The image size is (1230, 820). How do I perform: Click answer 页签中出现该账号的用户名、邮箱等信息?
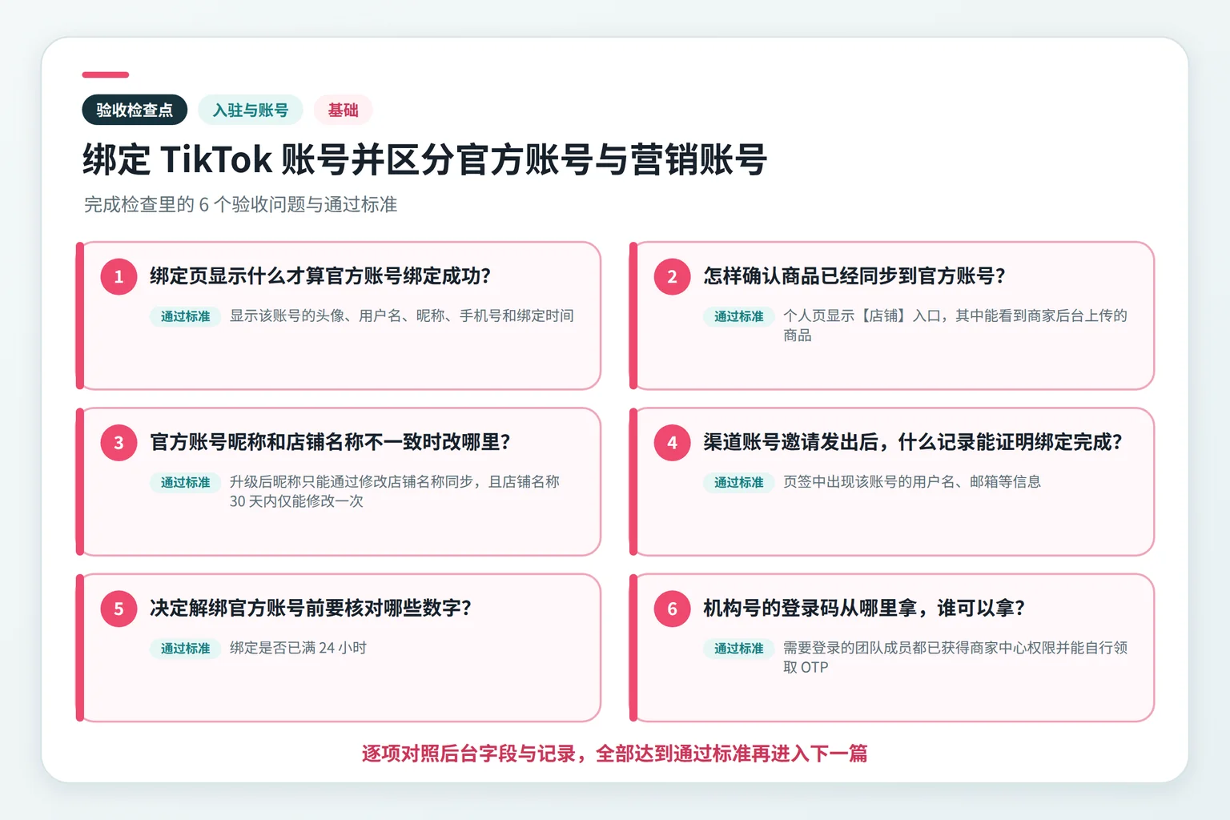912,481
